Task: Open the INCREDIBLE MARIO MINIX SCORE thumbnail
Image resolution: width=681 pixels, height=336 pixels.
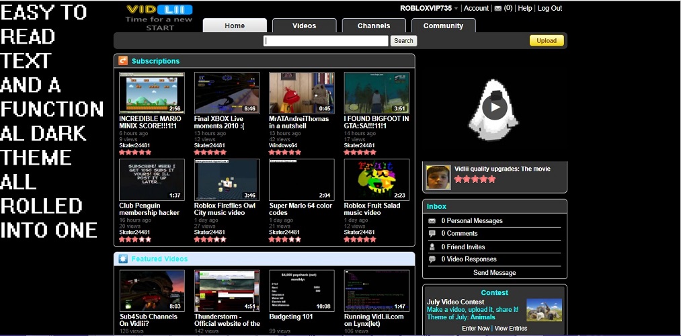Action: (x=152, y=93)
